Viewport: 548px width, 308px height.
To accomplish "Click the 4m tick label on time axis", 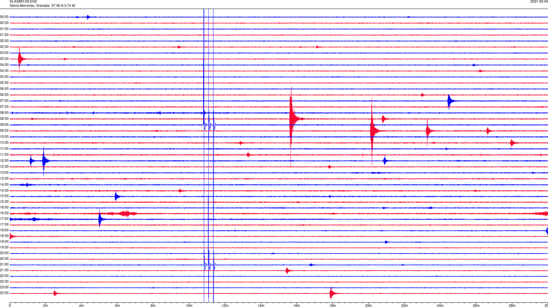I will [x=82, y=306].
